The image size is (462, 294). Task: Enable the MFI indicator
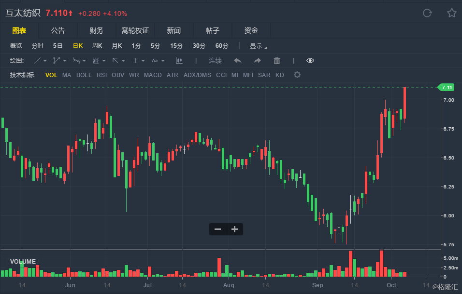click(248, 75)
